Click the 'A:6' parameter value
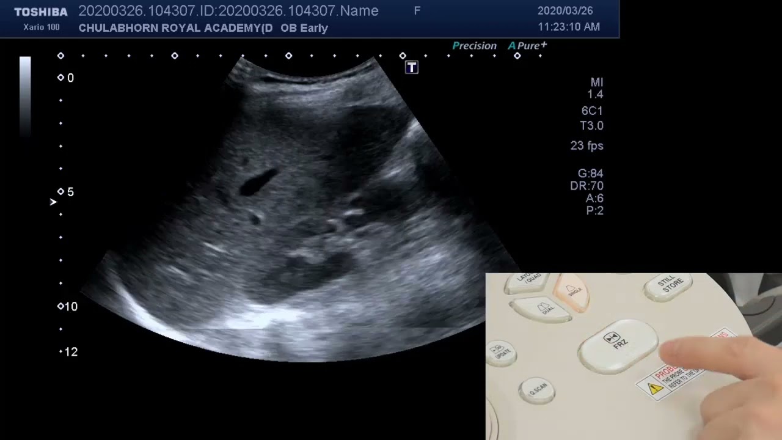The height and width of the screenshot is (440, 782). click(x=594, y=198)
